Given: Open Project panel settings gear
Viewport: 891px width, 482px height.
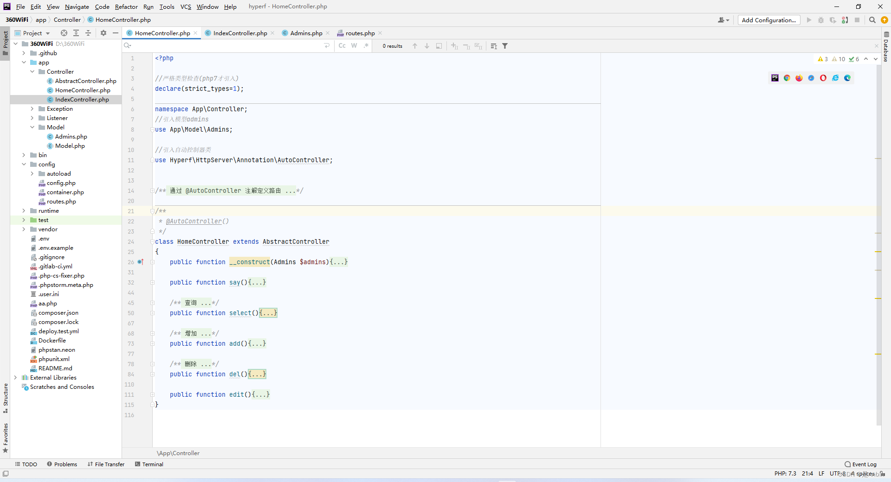Looking at the screenshot, I should pyautogui.click(x=103, y=33).
